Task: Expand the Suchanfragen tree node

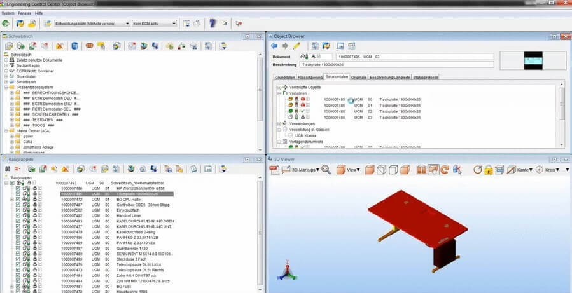Action: pos(6,65)
